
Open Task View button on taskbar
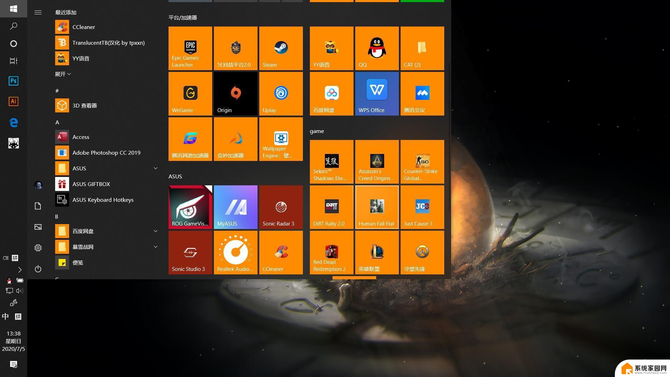13,60
